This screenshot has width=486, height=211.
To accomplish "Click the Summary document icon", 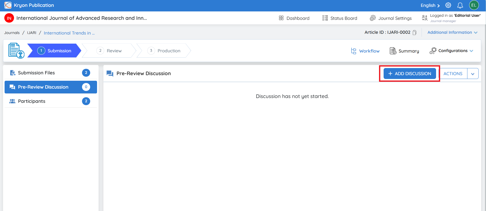I will [393, 51].
